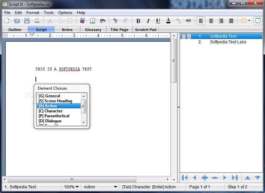
Task: Toggle strikethrough ABC formatting
Action: point(188,21)
